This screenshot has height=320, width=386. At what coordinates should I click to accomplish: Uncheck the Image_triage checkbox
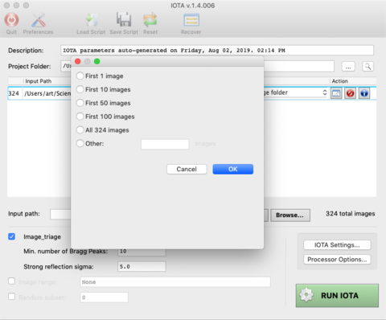[11, 236]
